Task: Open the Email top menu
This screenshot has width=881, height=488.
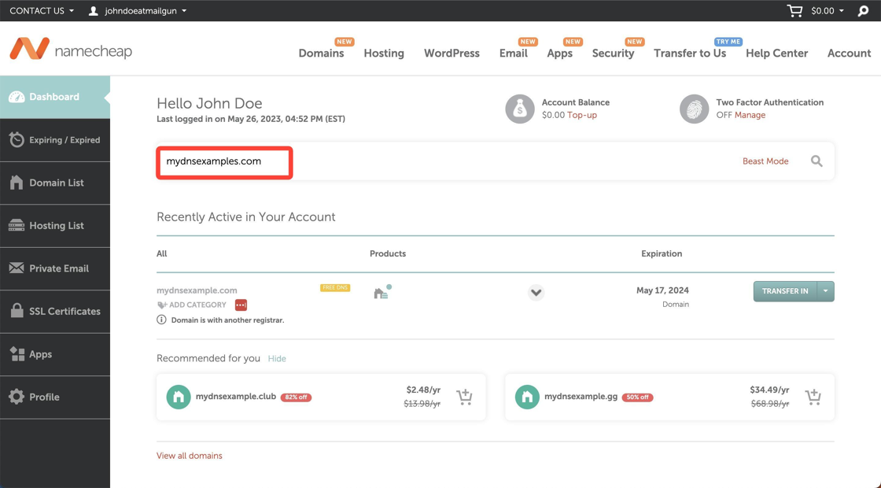Action: click(514, 53)
